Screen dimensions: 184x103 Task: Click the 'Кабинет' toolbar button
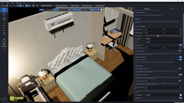tap(75, 6)
